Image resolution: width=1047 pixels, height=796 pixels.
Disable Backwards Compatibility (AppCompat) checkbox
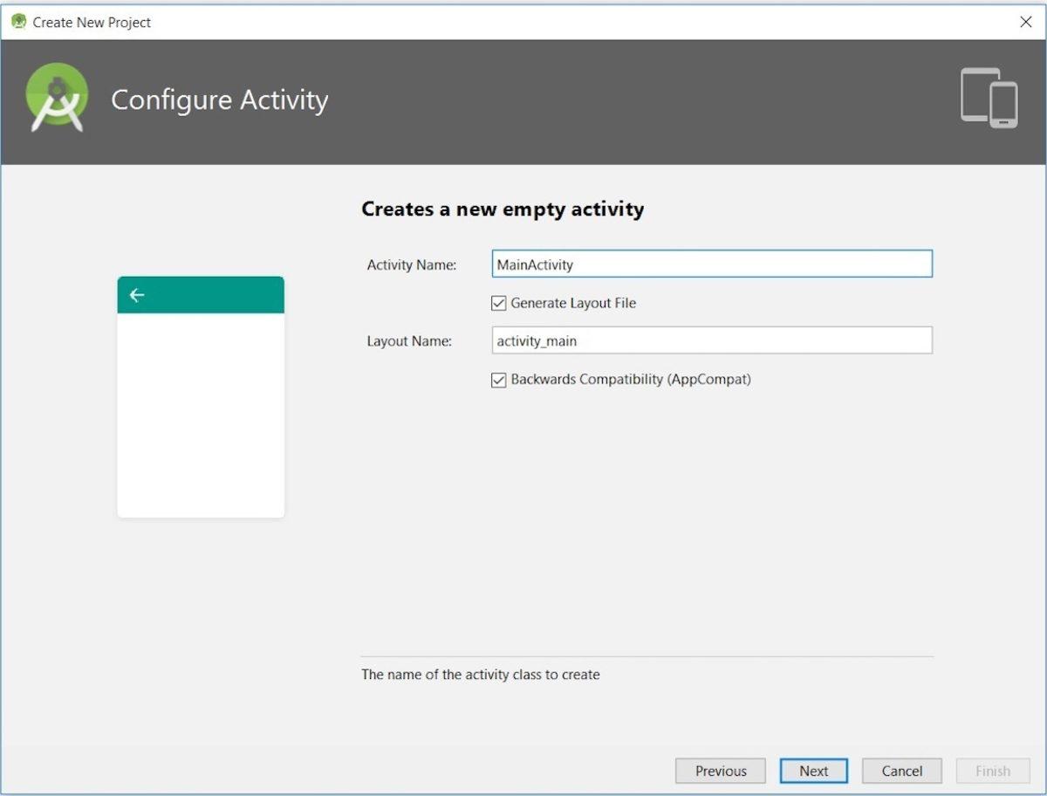499,380
